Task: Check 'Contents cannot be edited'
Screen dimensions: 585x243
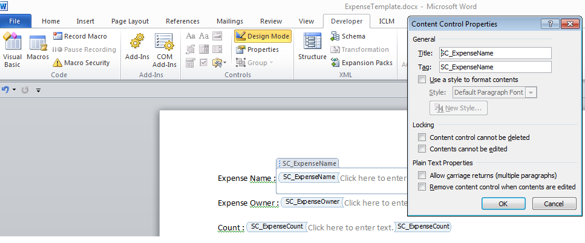Action: [x=422, y=149]
